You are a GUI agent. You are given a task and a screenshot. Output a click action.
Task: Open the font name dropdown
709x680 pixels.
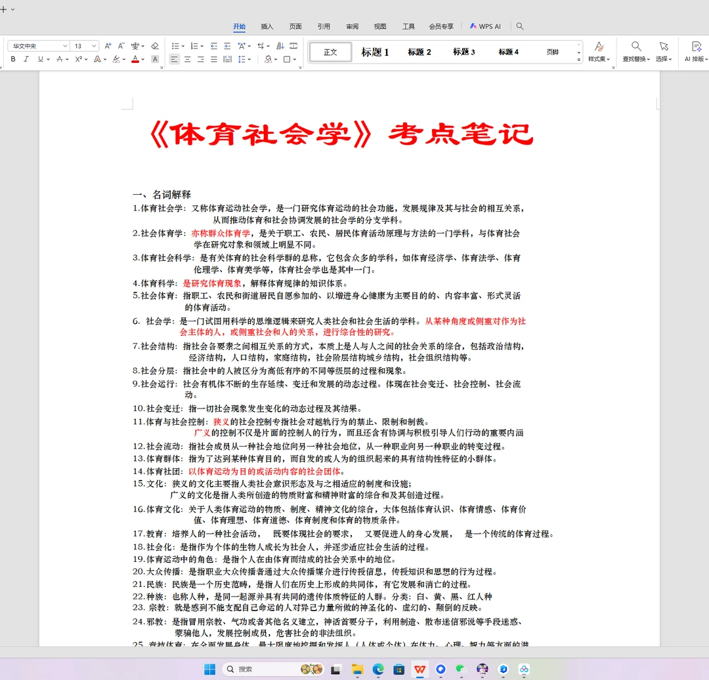click(x=65, y=46)
